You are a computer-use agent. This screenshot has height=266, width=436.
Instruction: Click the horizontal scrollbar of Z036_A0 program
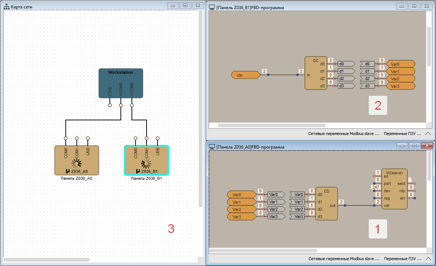263,251
